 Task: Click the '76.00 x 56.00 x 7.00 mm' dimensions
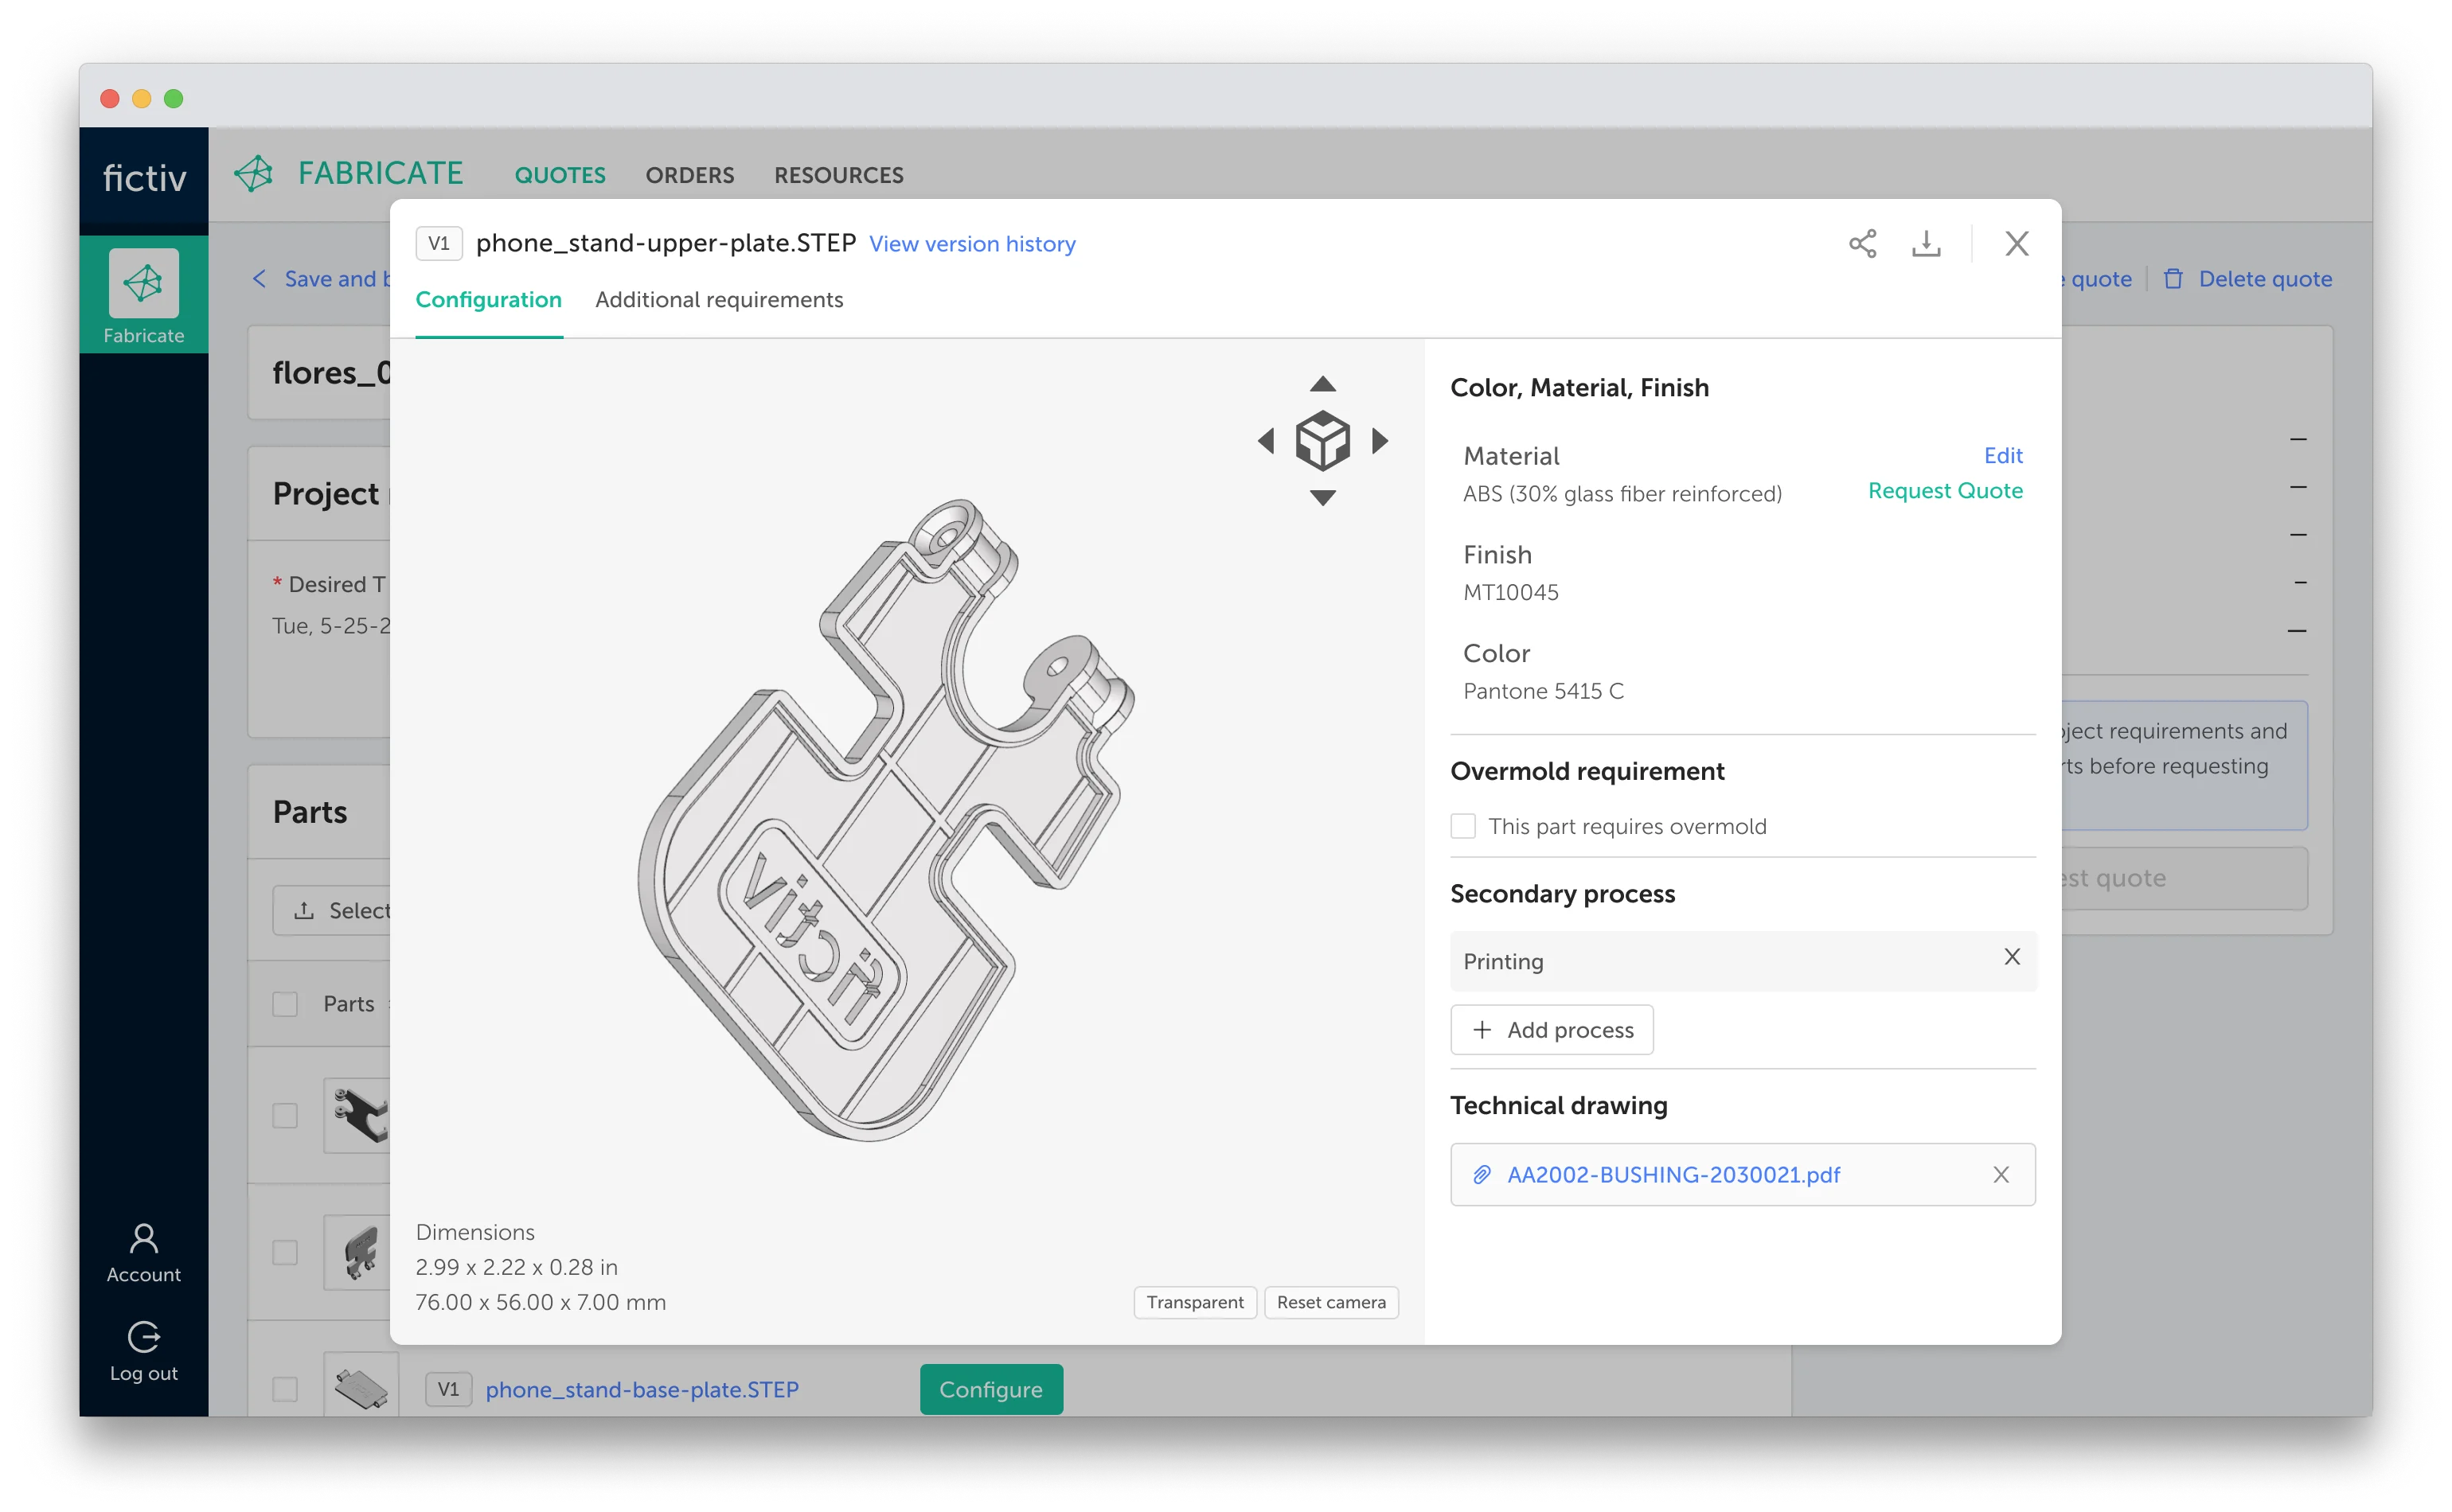coord(541,1302)
